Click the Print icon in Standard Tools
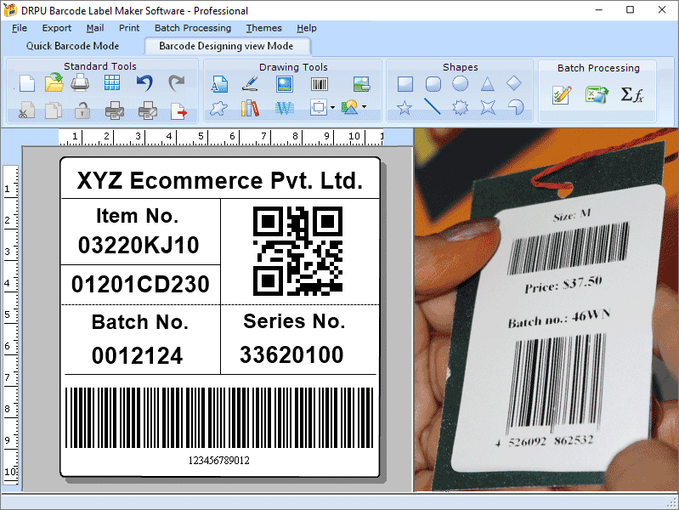Image resolution: width=679 pixels, height=510 pixels. tap(80, 82)
